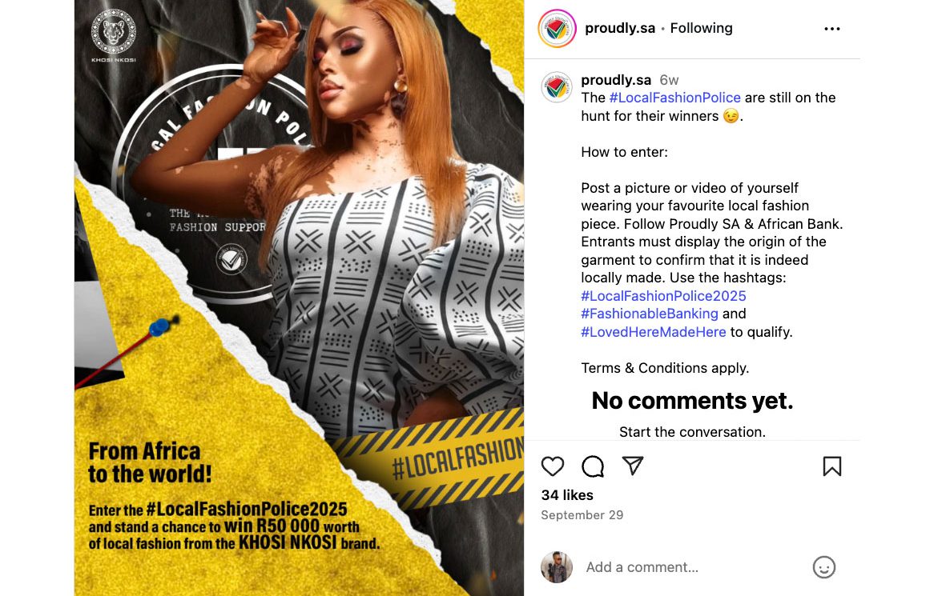The image size is (934, 596).
Task: Open proudly.sa username in post header
Action: 619,28
